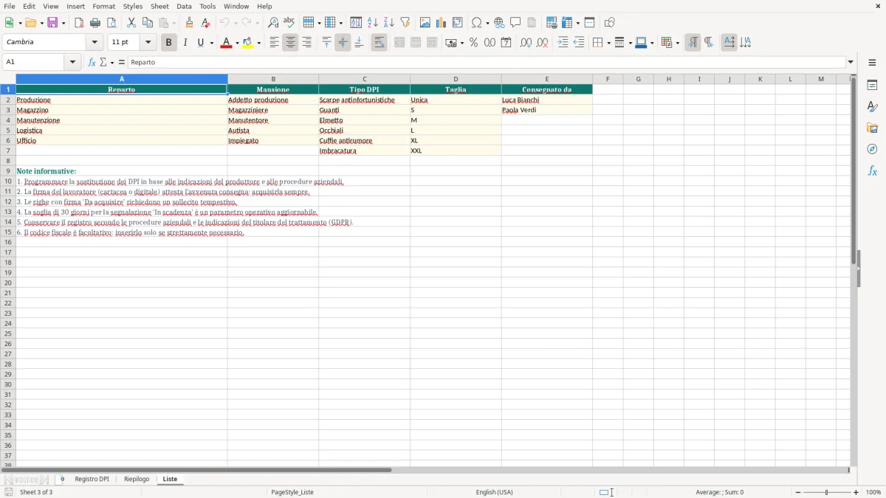Click the Export as PDF icon
The width and height of the screenshot is (886, 498).
coord(79,23)
